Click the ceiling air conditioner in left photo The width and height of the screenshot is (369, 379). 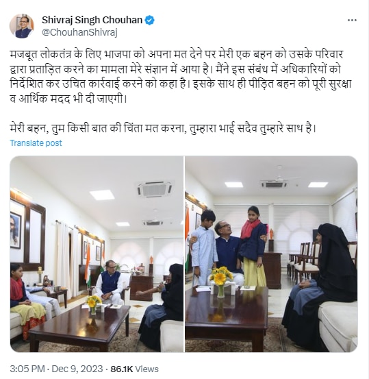155,188
